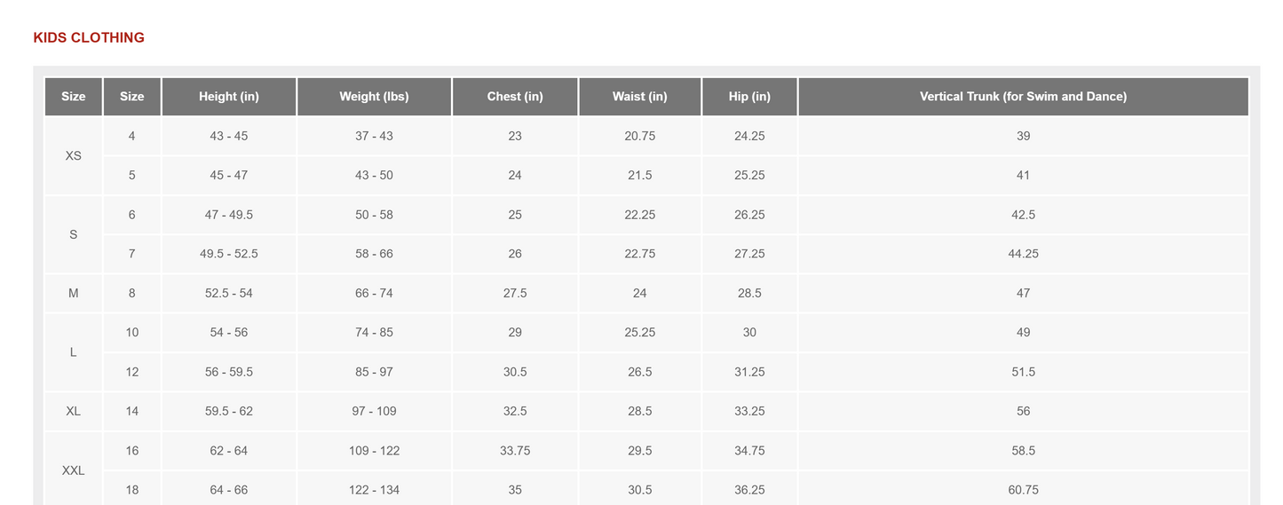The width and height of the screenshot is (1283, 505).
Task: Select the M size label cell
Action: [x=74, y=293]
